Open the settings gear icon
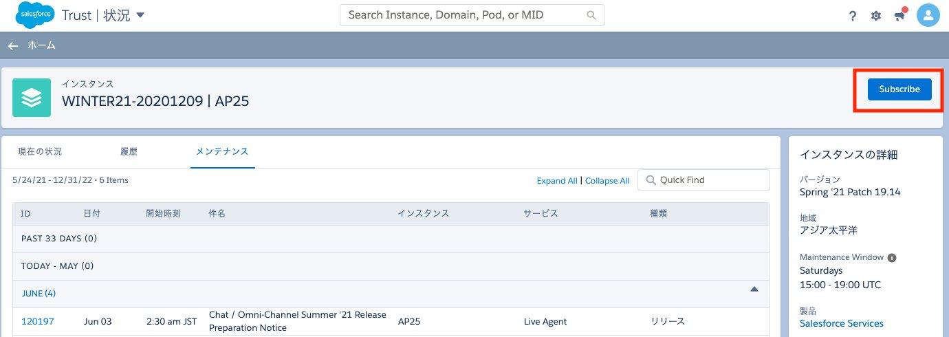This screenshot has width=949, height=337. click(x=876, y=16)
